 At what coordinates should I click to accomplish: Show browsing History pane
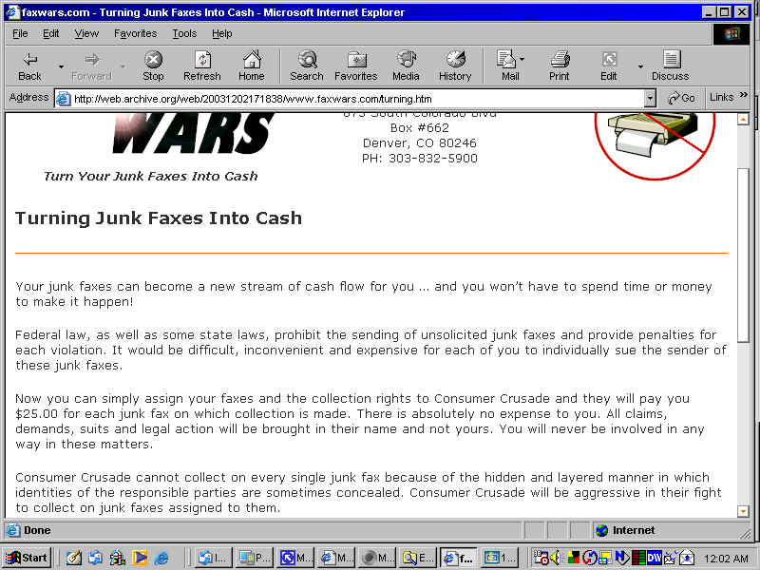pyautogui.click(x=455, y=66)
